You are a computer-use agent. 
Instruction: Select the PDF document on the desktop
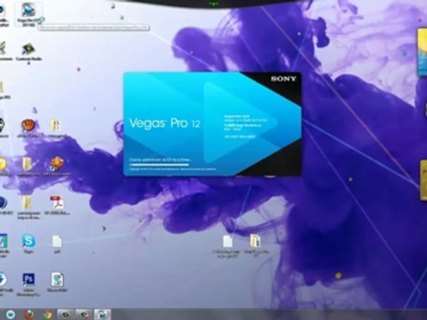tap(57, 206)
